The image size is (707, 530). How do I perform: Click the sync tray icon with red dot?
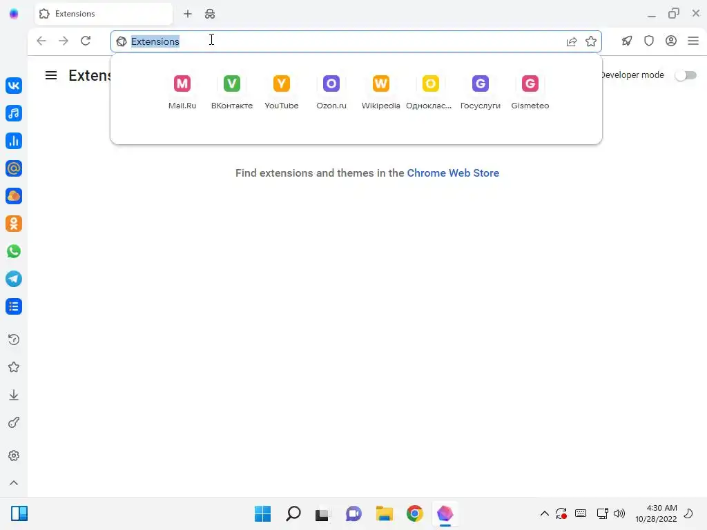[561, 513]
